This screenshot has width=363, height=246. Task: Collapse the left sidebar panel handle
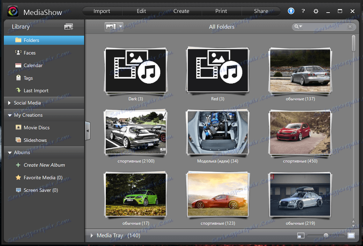click(87, 130)
